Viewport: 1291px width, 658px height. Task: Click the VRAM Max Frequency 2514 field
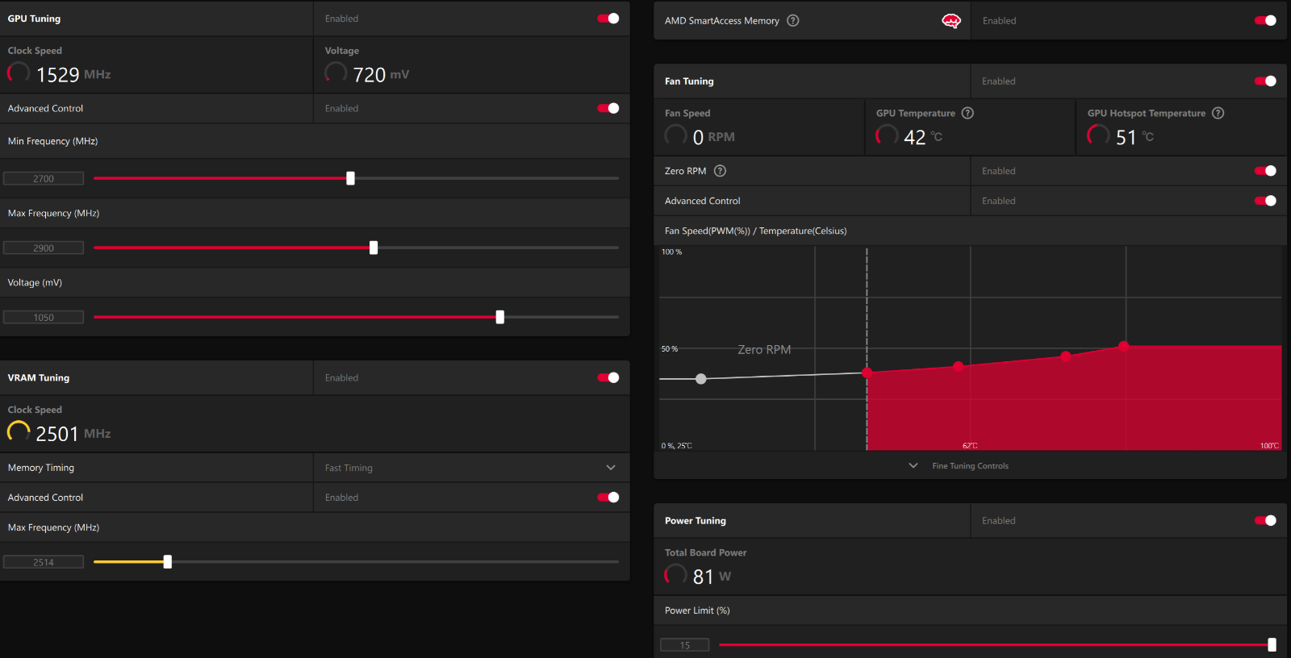click(x=44, y=562)
